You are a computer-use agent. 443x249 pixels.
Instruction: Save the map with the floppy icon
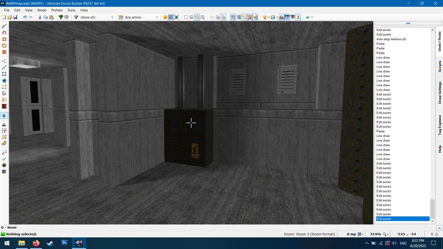(15, 17)
